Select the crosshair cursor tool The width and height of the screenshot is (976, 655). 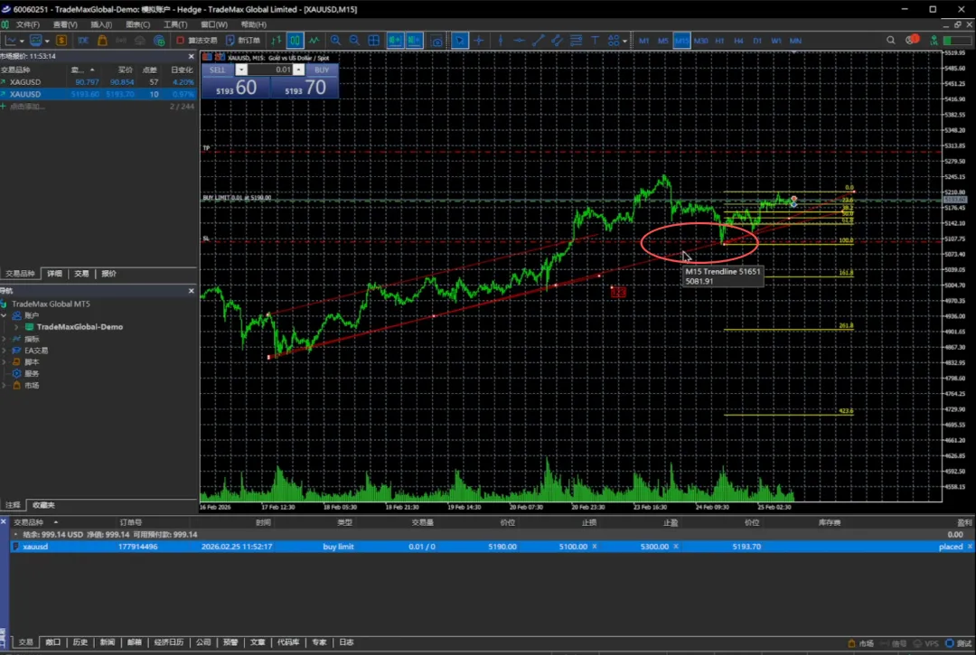click(x=479, y=41)
